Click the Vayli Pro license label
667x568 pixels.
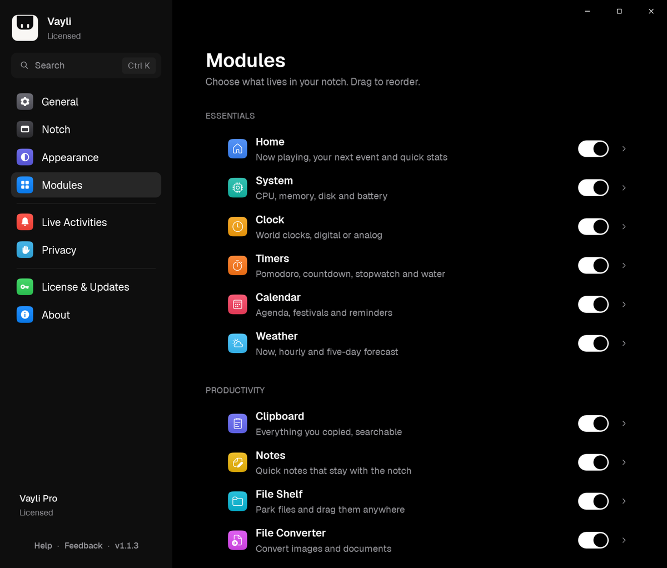click(x=38, y=499)
